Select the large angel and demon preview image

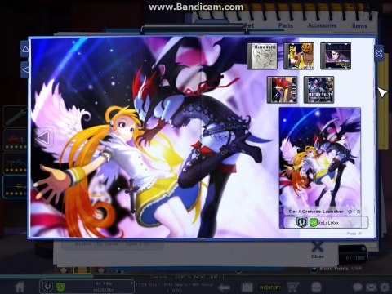tap(320, 158)
